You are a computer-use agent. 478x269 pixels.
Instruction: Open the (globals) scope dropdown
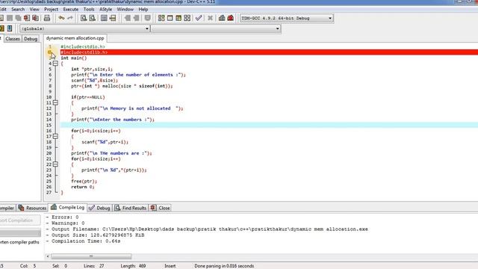(x=84, y=28)
